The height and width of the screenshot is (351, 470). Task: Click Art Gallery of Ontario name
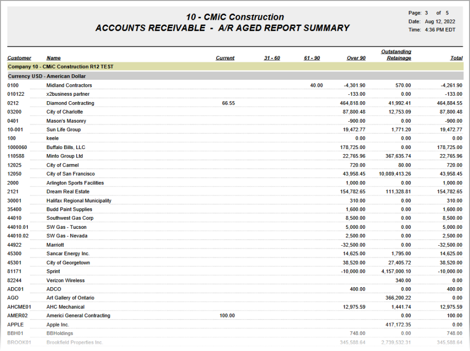[x=70, y=298]
